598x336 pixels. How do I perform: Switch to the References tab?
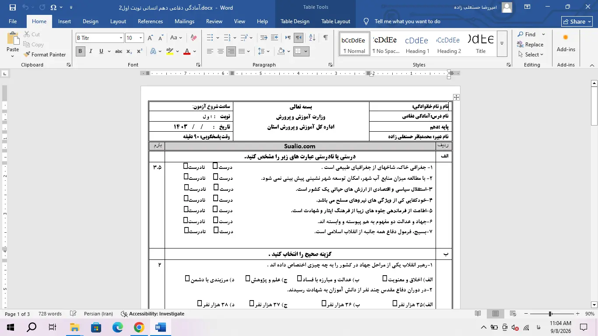150,21
